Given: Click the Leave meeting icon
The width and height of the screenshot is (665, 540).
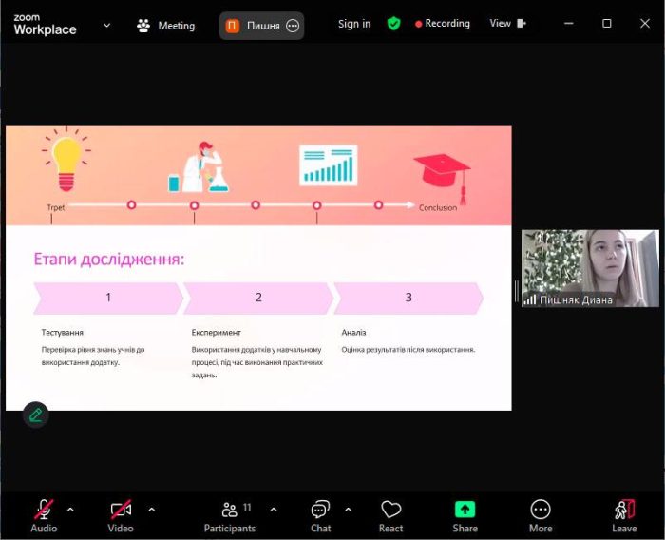Looking at the screenshot, I should pyautogui.click(x=624, y=510).
